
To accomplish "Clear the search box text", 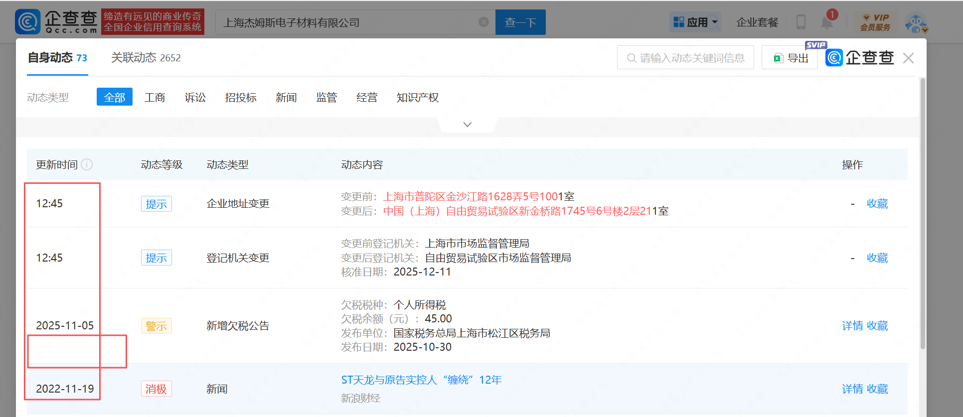I will [x=483, y=22].
